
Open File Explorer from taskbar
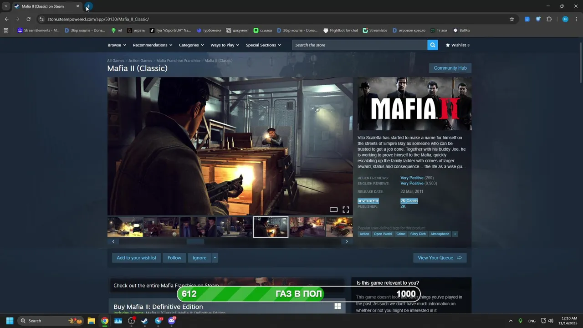pos(91,321)
